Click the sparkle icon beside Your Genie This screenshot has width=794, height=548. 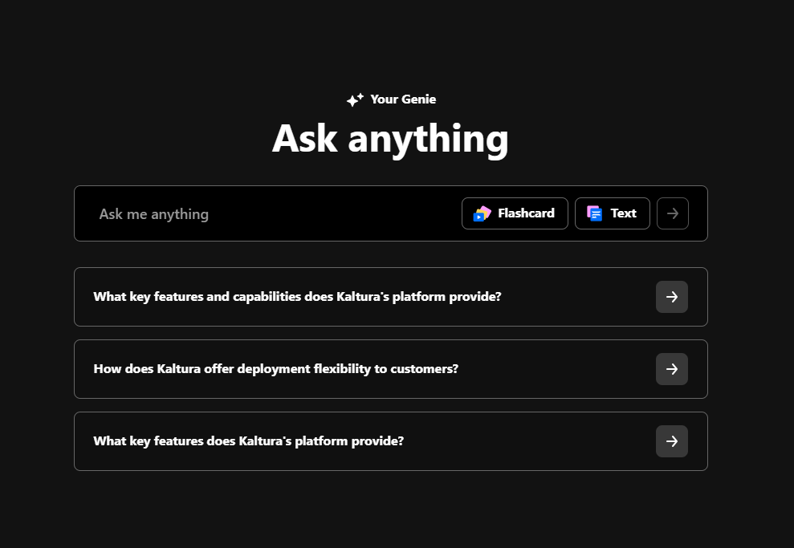tap(355, 99)
